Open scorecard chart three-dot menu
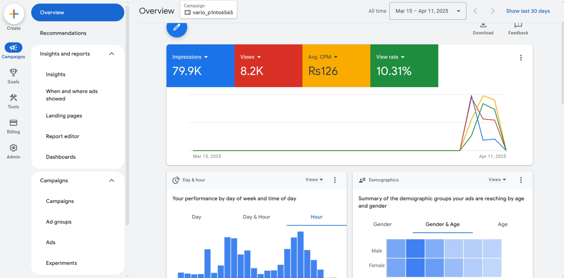This screenshot has width=564, height=278. 521,58
